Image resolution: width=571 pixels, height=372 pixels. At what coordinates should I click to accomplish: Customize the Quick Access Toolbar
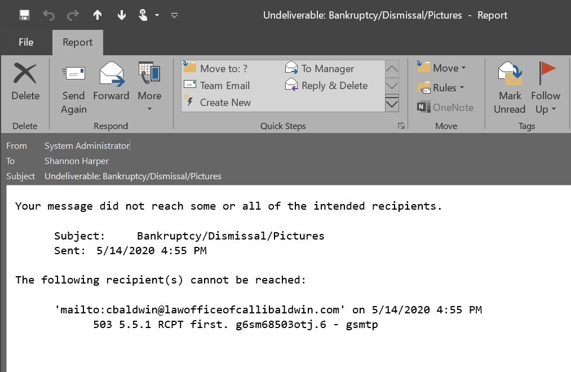pos(174,15)
